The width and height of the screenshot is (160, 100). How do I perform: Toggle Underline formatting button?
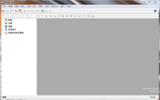[x=46, y=16]
